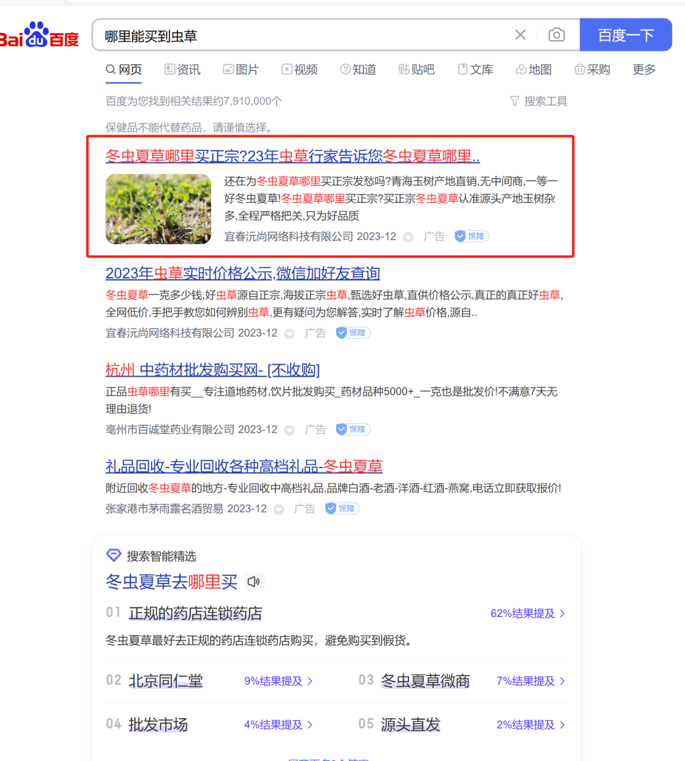Expand dropdown arrow in 虫草实时价格 result footer
The height and width of the screenshot is (761, 685).
[290, 334]
